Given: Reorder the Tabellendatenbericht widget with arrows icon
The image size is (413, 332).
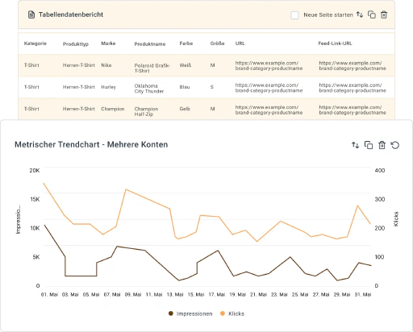Looking at the screenshot, I should [360, 15].
